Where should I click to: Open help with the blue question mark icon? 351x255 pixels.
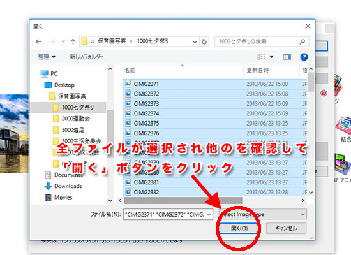(x=304, y=57)
